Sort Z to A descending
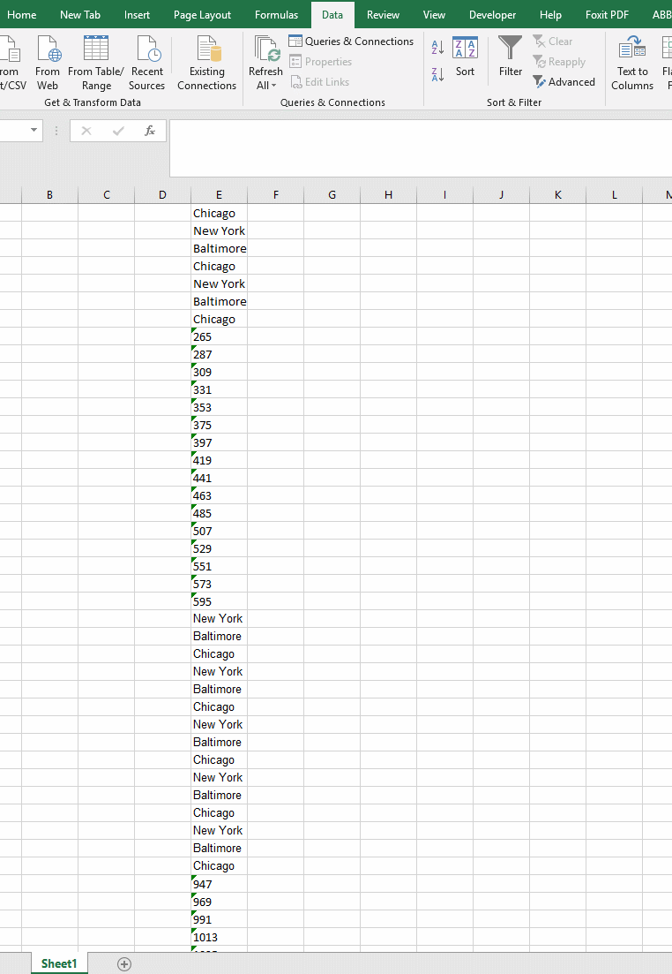 click(x=437, y=74)
